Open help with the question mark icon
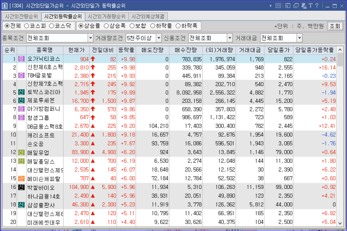 click(317, 6)
